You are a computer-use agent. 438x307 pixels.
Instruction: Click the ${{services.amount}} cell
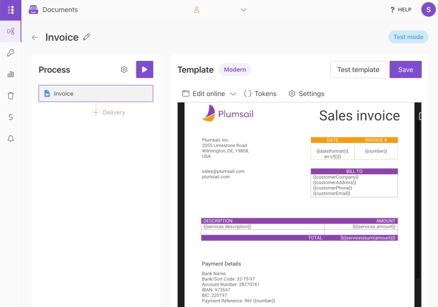click(x=361, y=226)
